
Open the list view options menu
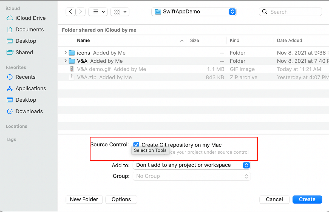click(98, 12)
